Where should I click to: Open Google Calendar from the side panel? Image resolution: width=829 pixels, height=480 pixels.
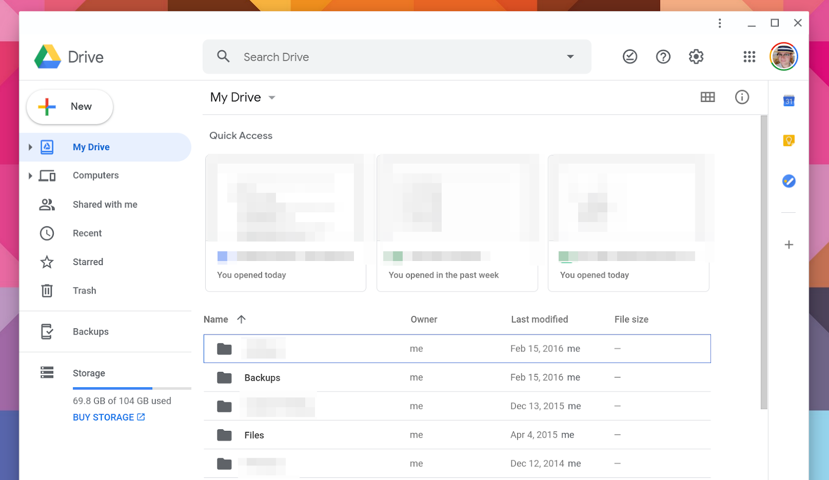click(788, 101)
